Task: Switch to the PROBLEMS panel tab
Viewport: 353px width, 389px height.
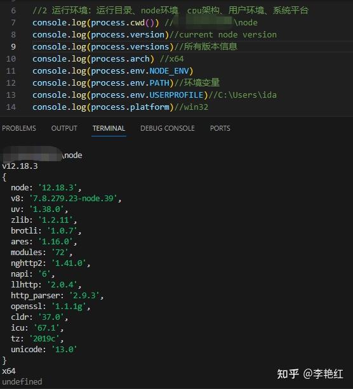Action: pos(19,128)
